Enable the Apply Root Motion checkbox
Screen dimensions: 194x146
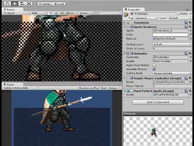[x=154, y=65]
